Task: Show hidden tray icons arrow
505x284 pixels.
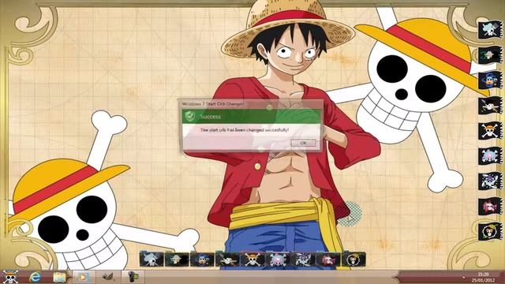Action: [464, 277]
